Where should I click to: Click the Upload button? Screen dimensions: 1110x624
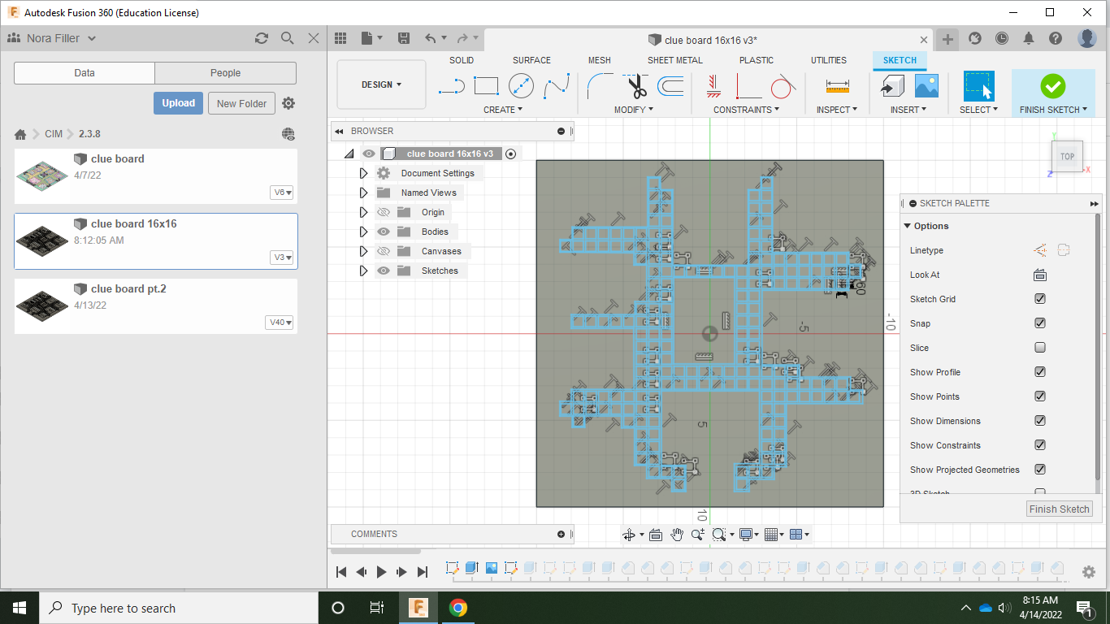coord(178,103)
